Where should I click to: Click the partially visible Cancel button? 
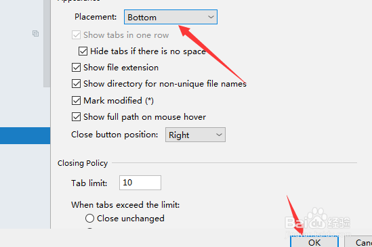[x=358, y=242]
